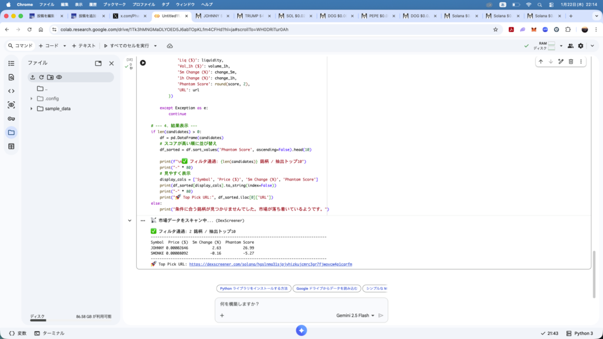Open the DexScreener Top Pick URL link

point(270,264)
